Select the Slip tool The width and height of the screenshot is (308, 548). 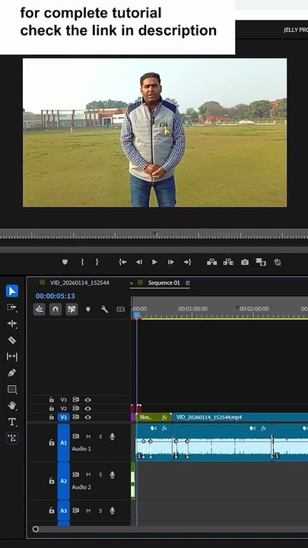click(12, 356)
